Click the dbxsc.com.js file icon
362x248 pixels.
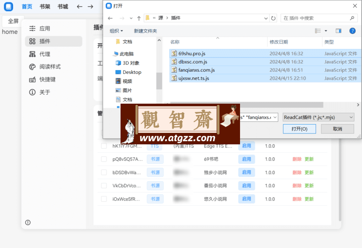click(x=174, y=62)
